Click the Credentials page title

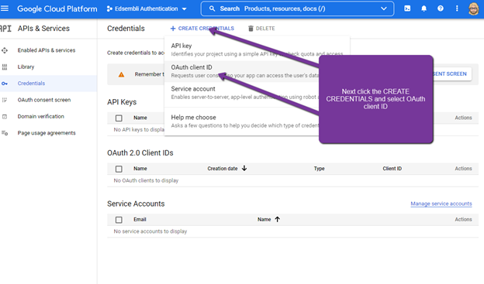126,29
